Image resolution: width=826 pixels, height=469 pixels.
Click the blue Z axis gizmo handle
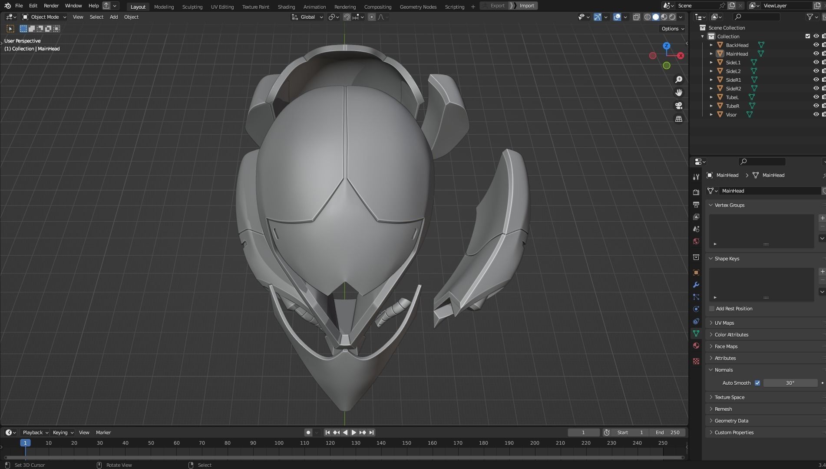[x=667, y=46]
